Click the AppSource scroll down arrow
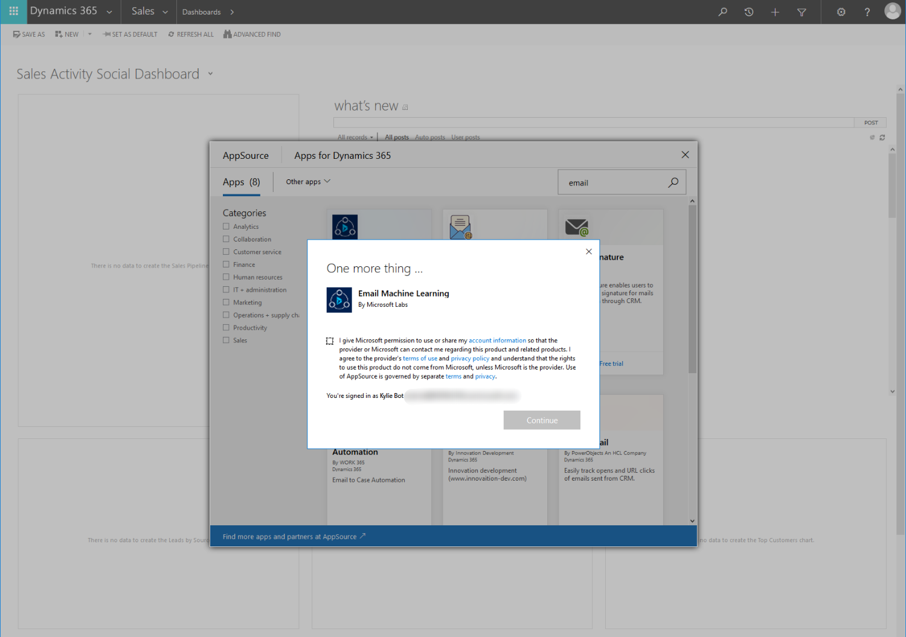This screenshot has width=906, height=637. tap(692, 520)
